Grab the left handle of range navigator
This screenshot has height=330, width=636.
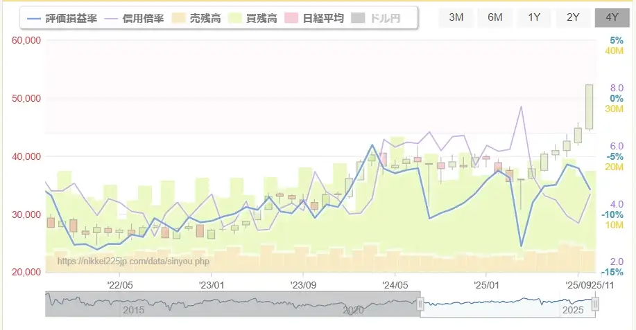pos(420,304)
